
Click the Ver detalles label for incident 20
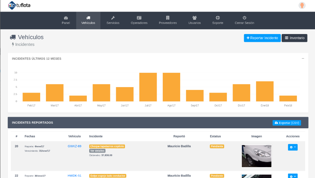point(97,151)
